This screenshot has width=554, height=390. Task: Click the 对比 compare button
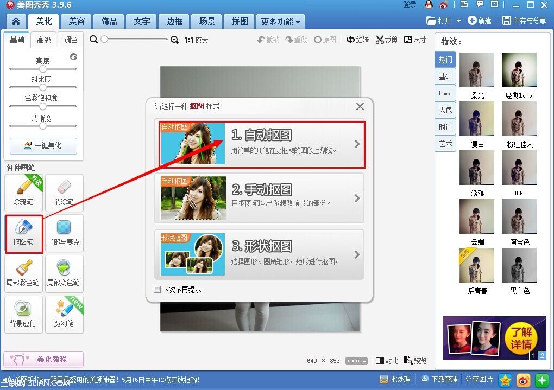point(387,360)
